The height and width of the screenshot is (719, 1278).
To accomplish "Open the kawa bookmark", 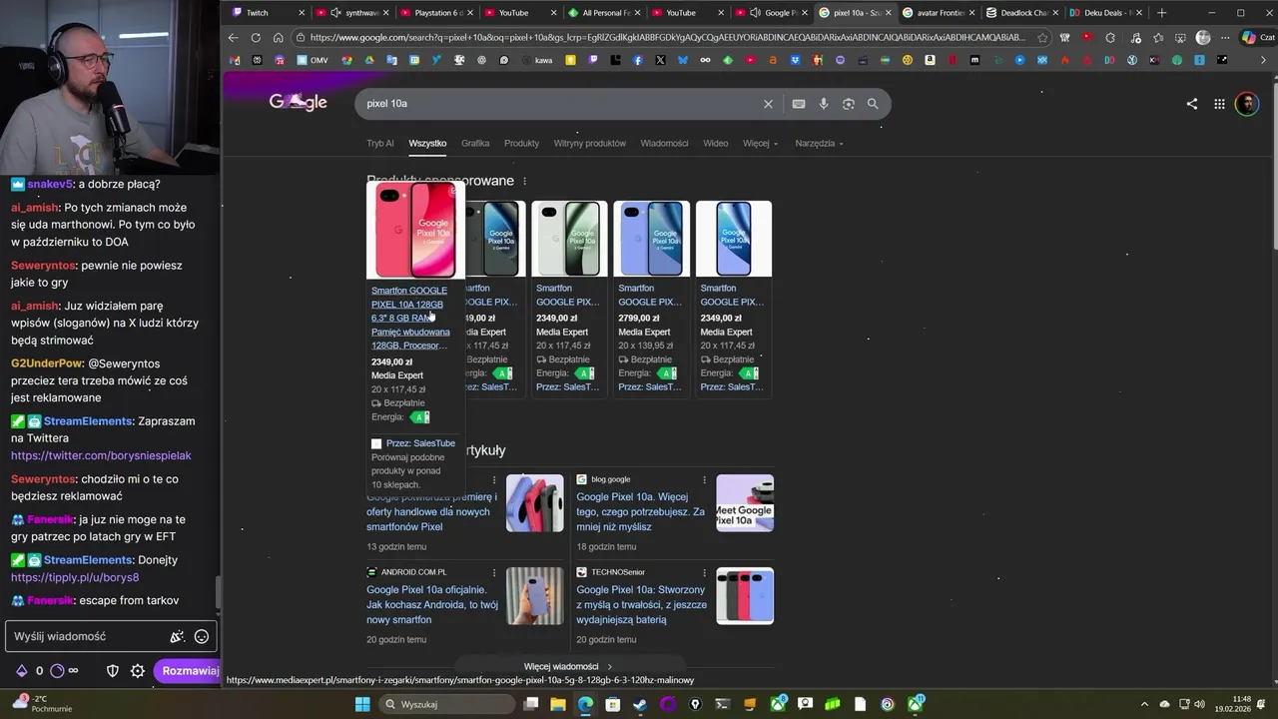I will pos(536,60).
